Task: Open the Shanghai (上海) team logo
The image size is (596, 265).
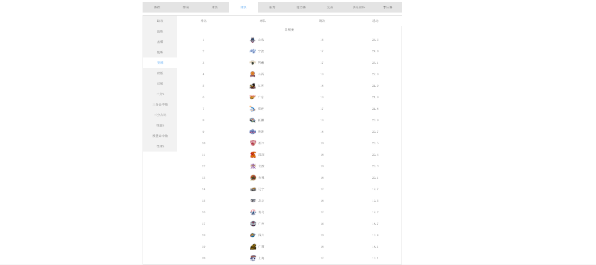Action: pyautogui.click(x=253, y=258)
